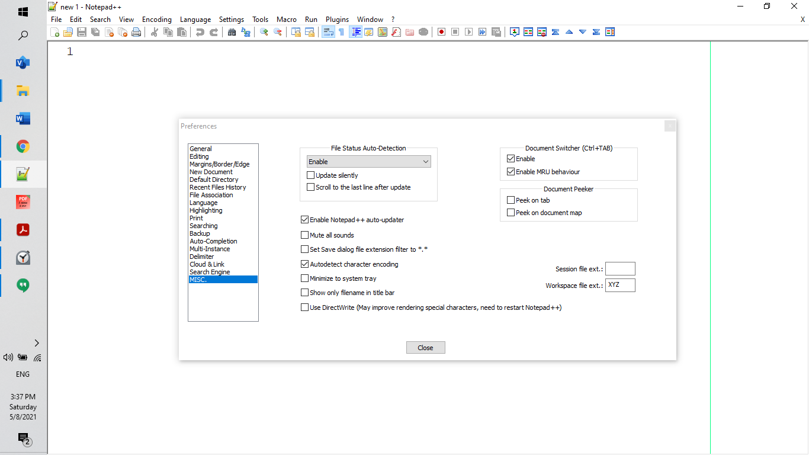This screenshot has width=809, height=455.
Task: Click the Undo arrow icon
Action: coord(200,32)
